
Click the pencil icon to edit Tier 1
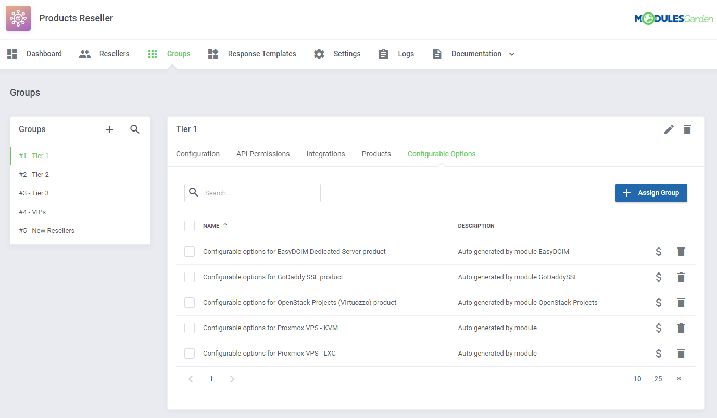pos(669,129)
